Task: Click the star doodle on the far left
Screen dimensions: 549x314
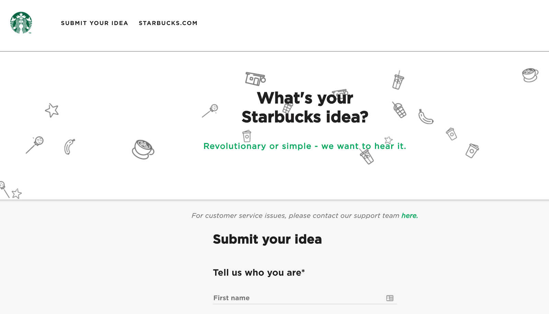Action: [52, 110]
